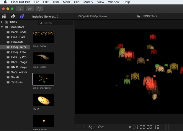Click the Emoji Spout label
Image resolution: width=183 pixels, height=131 pixels.
point(40,67)
